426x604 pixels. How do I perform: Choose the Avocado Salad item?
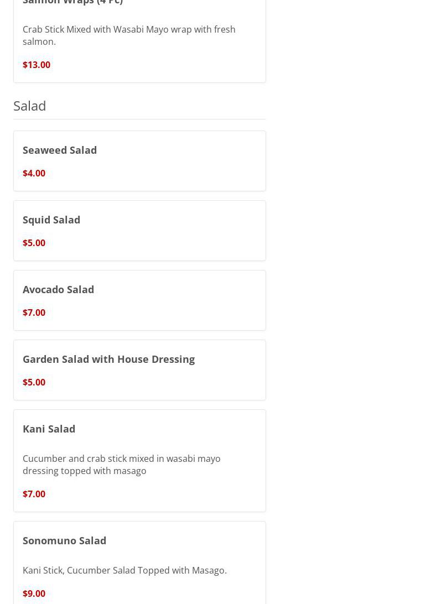point(58,289)
